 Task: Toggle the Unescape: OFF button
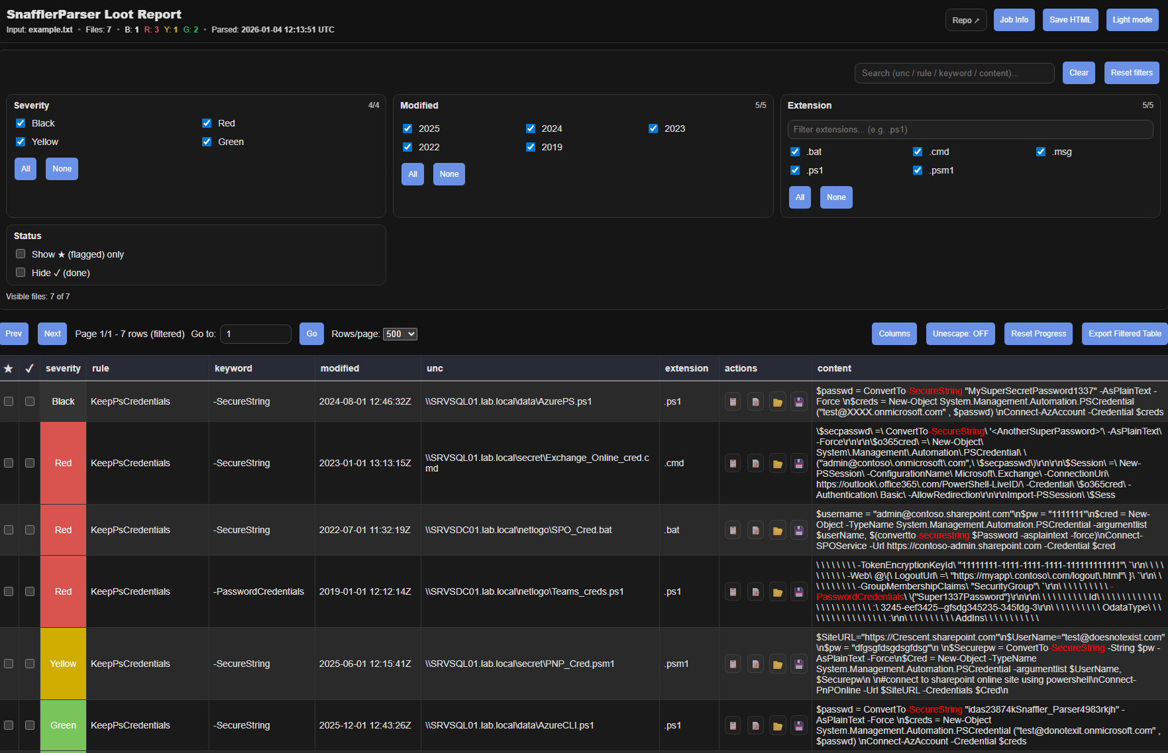(x=961, y=334)
